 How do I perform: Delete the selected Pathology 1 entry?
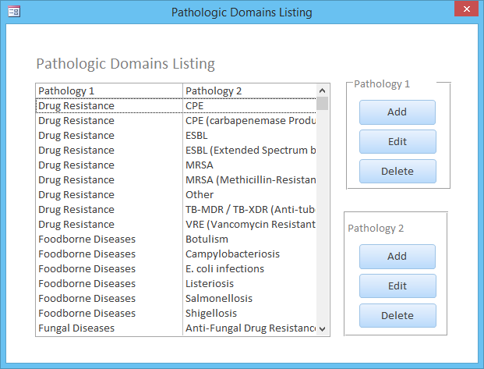(x=397, y=171)
